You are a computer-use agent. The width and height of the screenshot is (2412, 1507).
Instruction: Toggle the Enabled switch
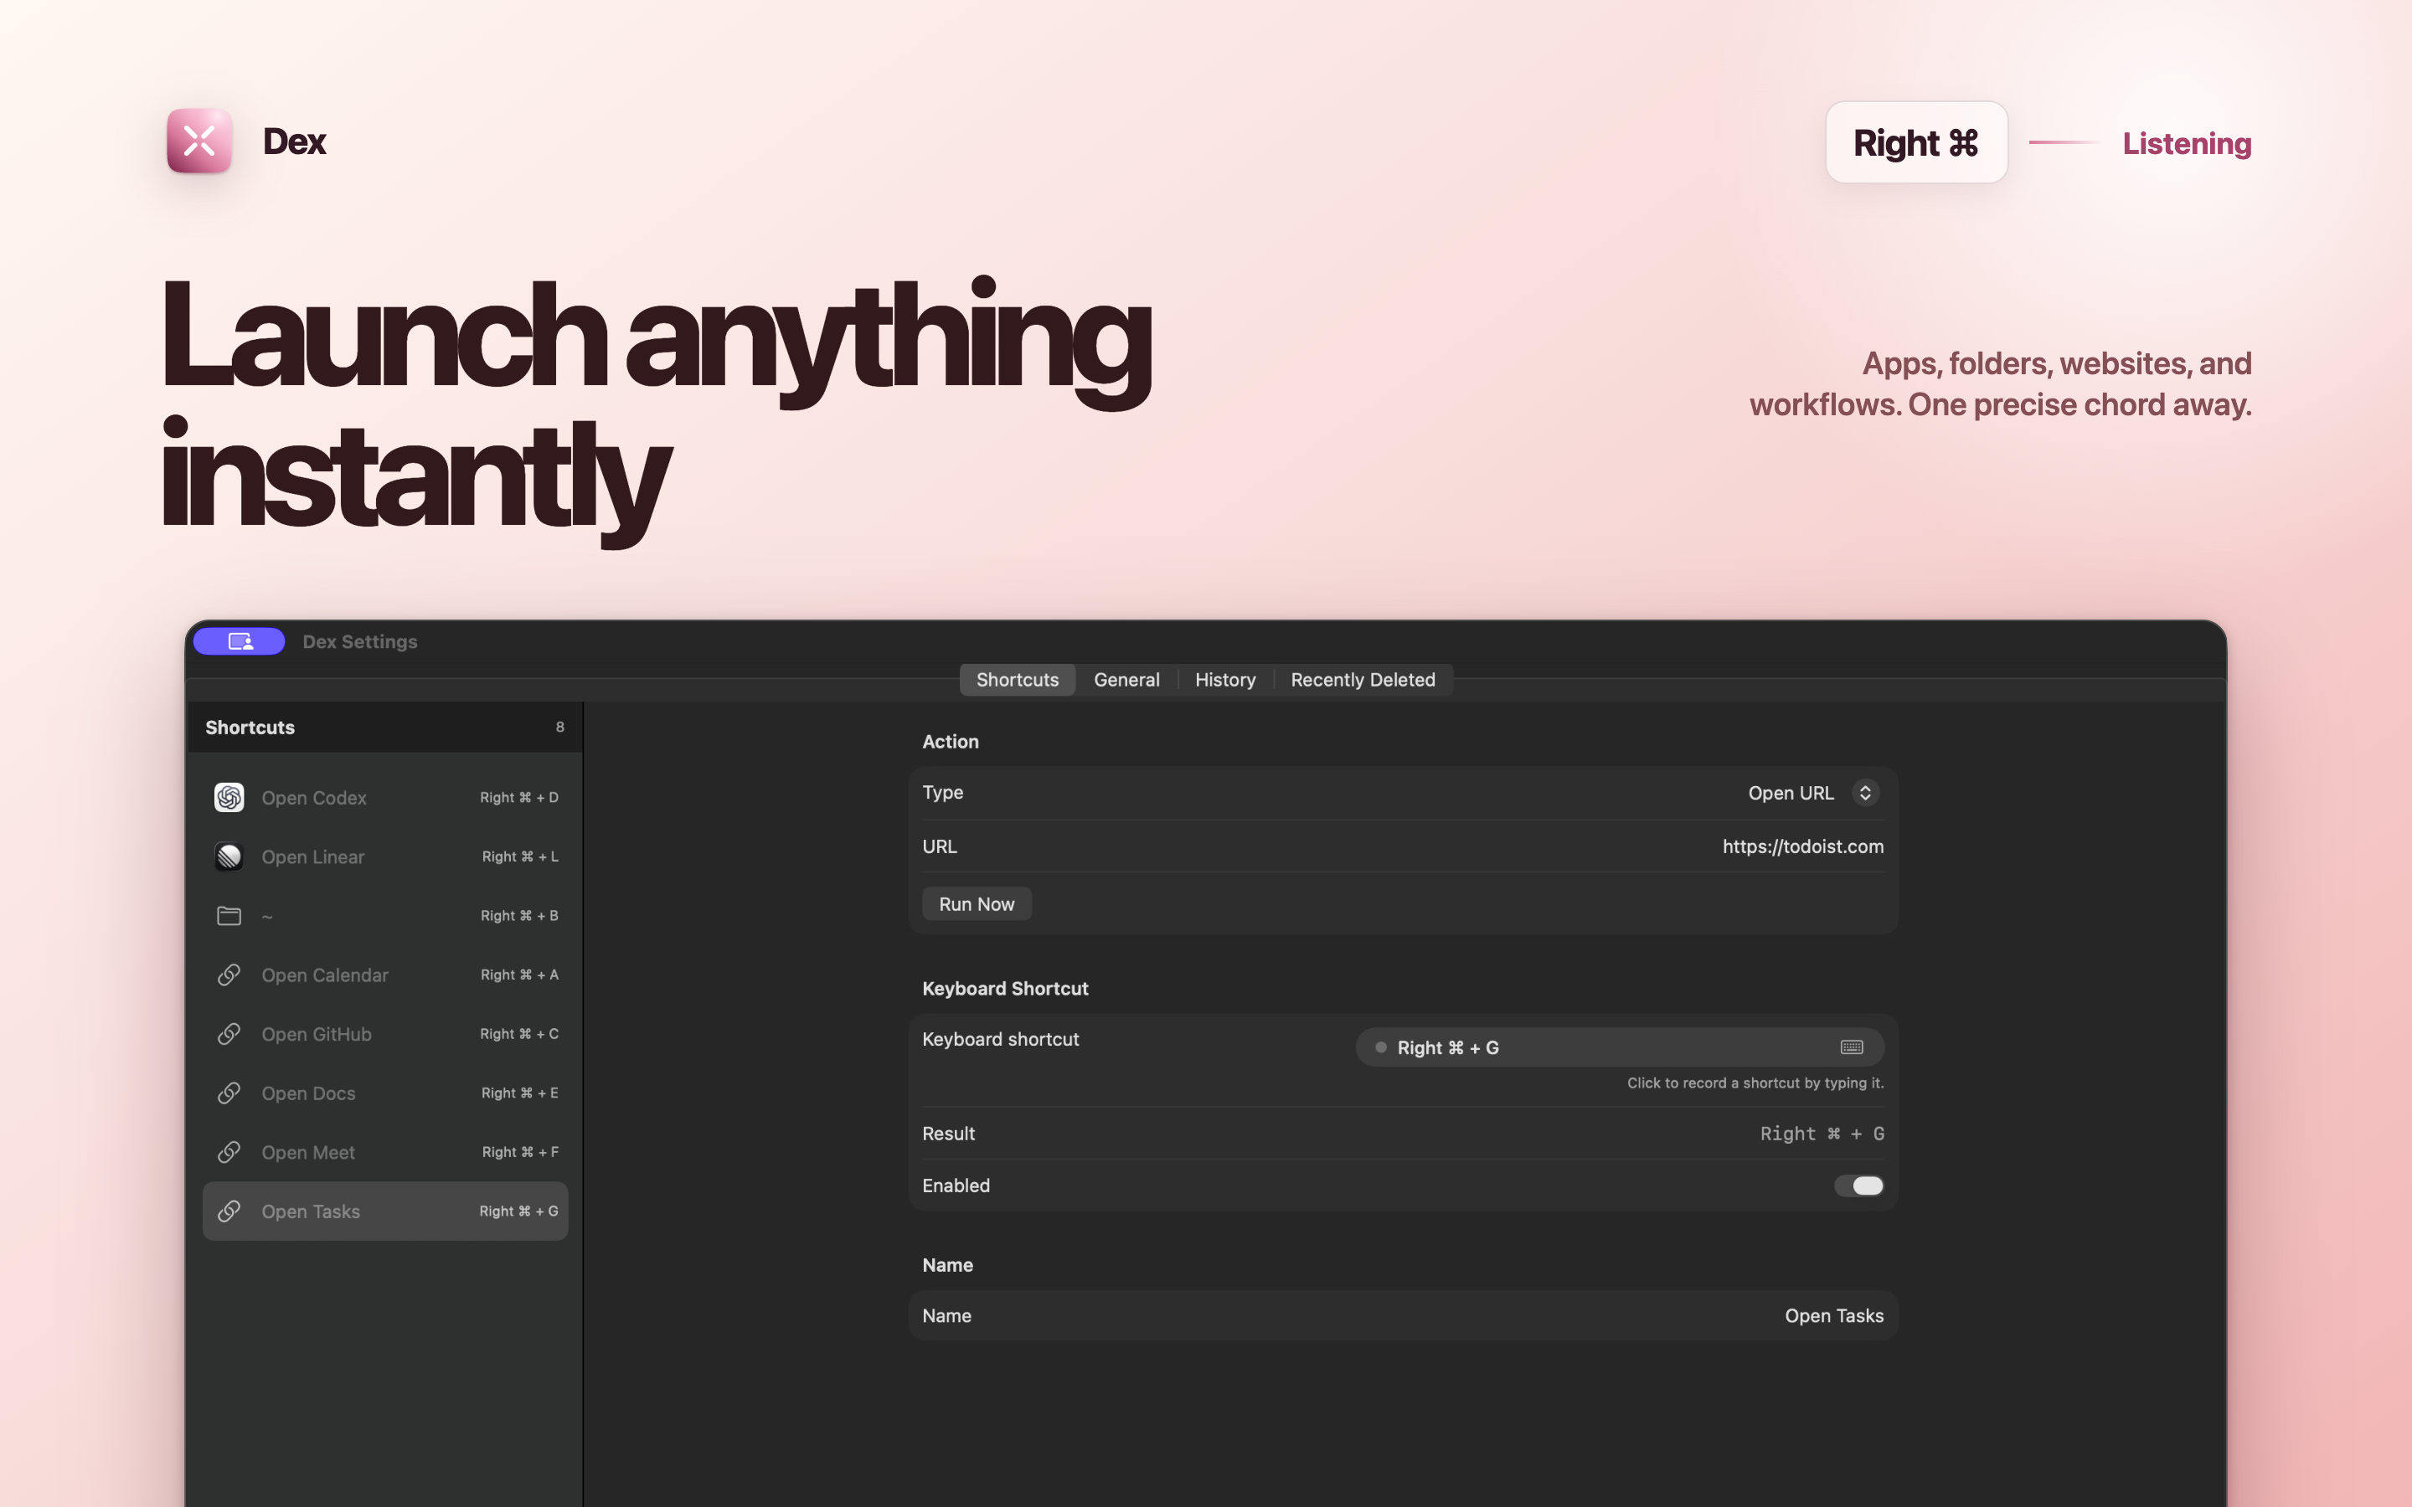1859,1185
